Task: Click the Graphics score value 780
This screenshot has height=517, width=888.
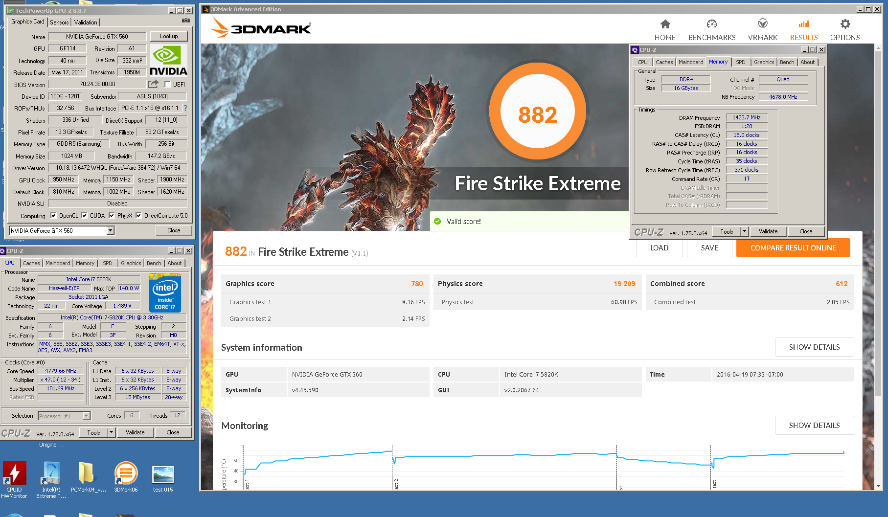Action: 417,284
